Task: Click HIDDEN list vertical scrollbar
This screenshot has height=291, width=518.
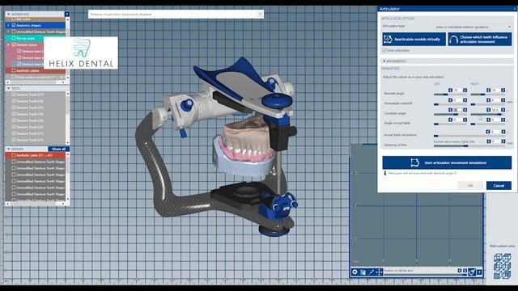Action: coord(68,176)
